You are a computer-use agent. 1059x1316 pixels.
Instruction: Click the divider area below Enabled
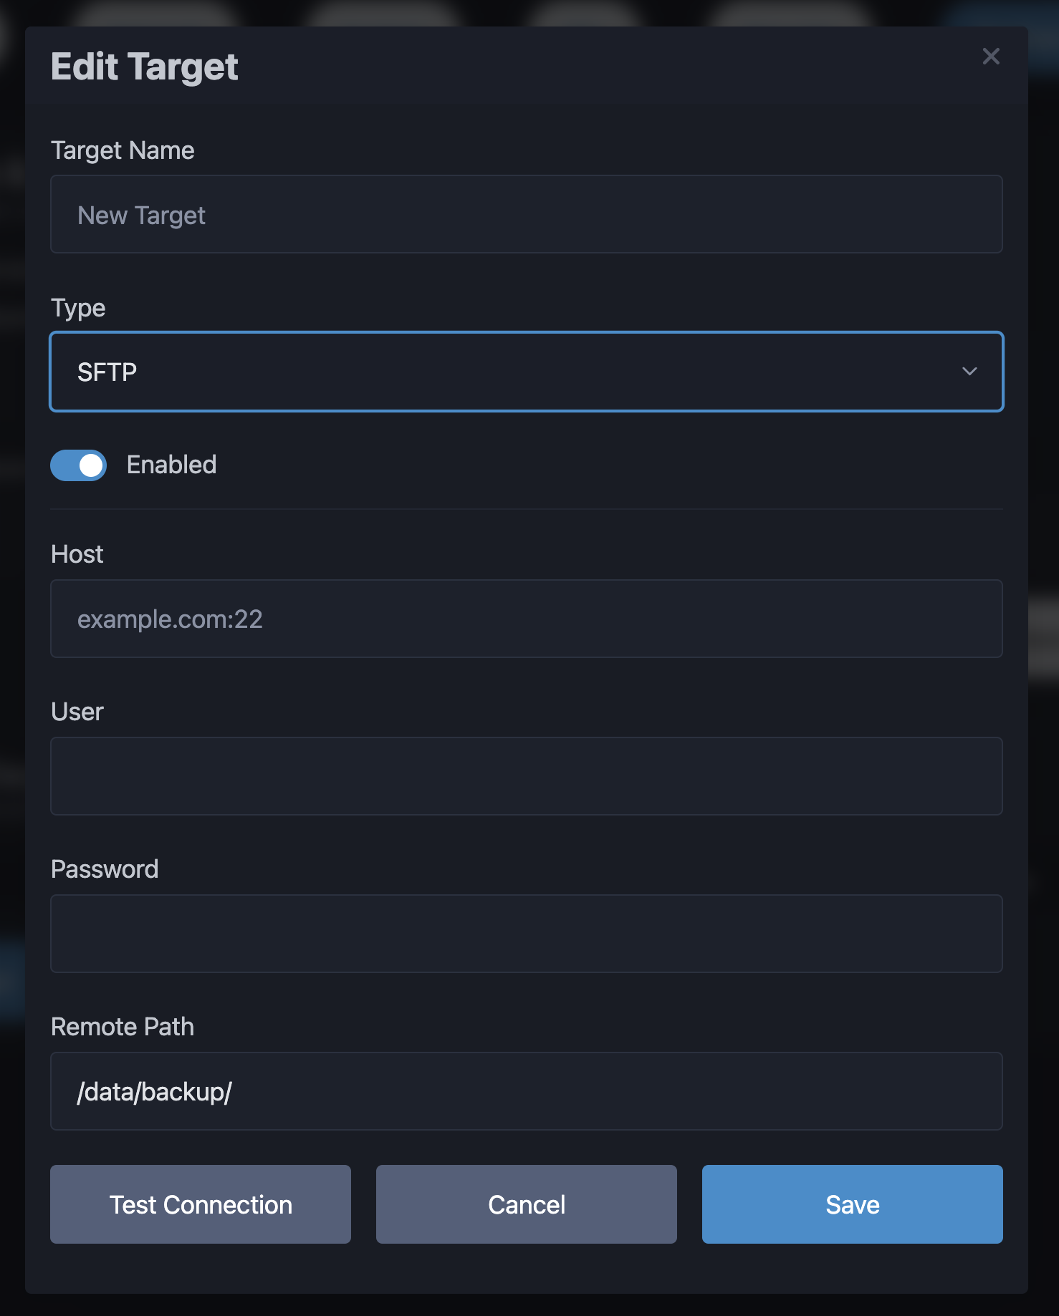point(526,508)
